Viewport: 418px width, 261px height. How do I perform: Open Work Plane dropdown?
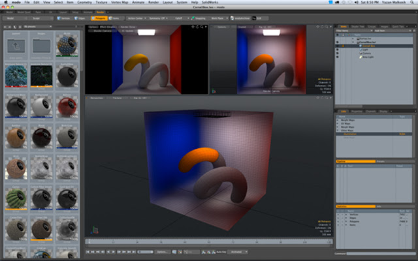pyautogui.click(x=219, y=18)
